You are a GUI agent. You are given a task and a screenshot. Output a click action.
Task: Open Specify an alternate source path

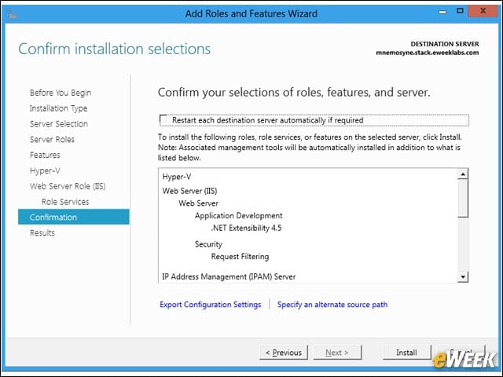[x=332, y=304]
